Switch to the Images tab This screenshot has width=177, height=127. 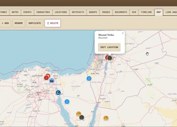[x=106, y=12]
